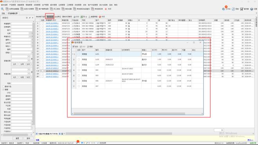Viewport: 258px width, 145px height.
Task: Open document link 26-04-22-0005-1 in row 1
Action: point(52,23)
